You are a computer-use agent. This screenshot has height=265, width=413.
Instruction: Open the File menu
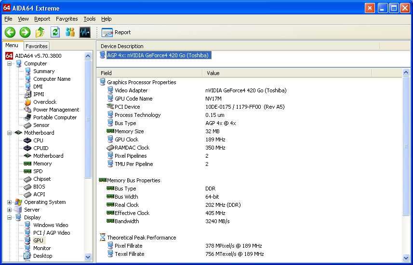[x=8, y=19]
